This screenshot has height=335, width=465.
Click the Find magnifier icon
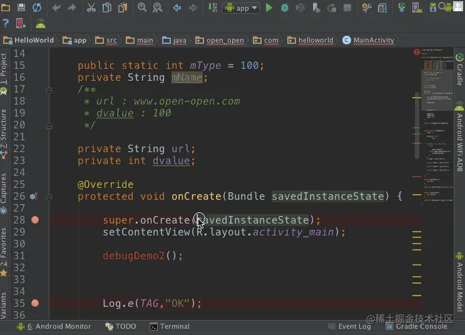coord(142,8)
